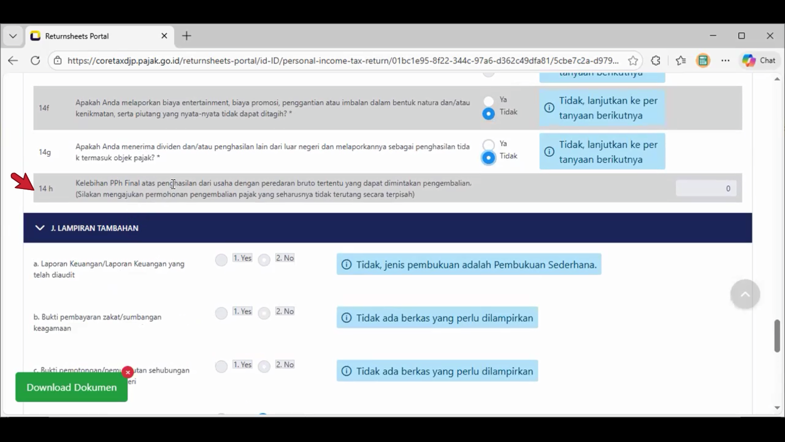
Task: Open the tab search dropdown arrow
Action: (x=13, y=36)
